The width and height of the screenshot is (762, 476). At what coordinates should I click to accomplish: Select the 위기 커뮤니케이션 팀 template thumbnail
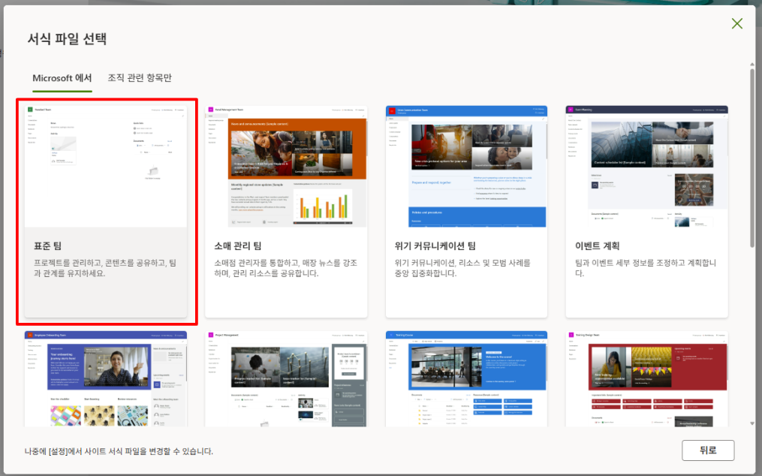click(x=466, y=166)
